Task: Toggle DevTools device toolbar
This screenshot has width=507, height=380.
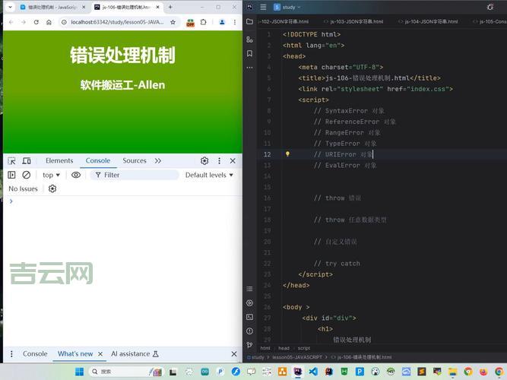Action: click(27, 160)
